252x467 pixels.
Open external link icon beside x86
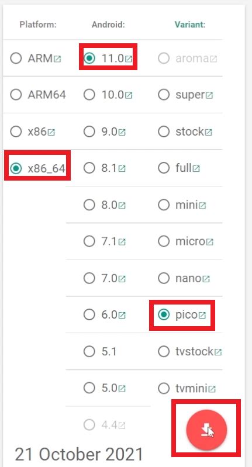[x=51, y=132]
